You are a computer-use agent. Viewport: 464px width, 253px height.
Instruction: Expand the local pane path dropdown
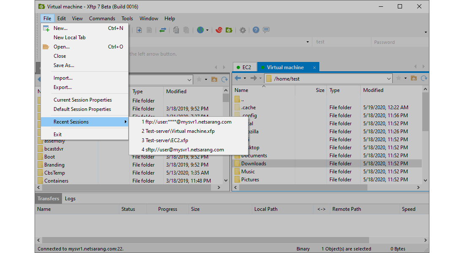[x=189, y=80]
